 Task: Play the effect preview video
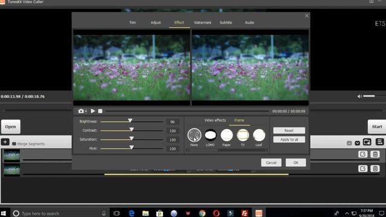point(93,111)
